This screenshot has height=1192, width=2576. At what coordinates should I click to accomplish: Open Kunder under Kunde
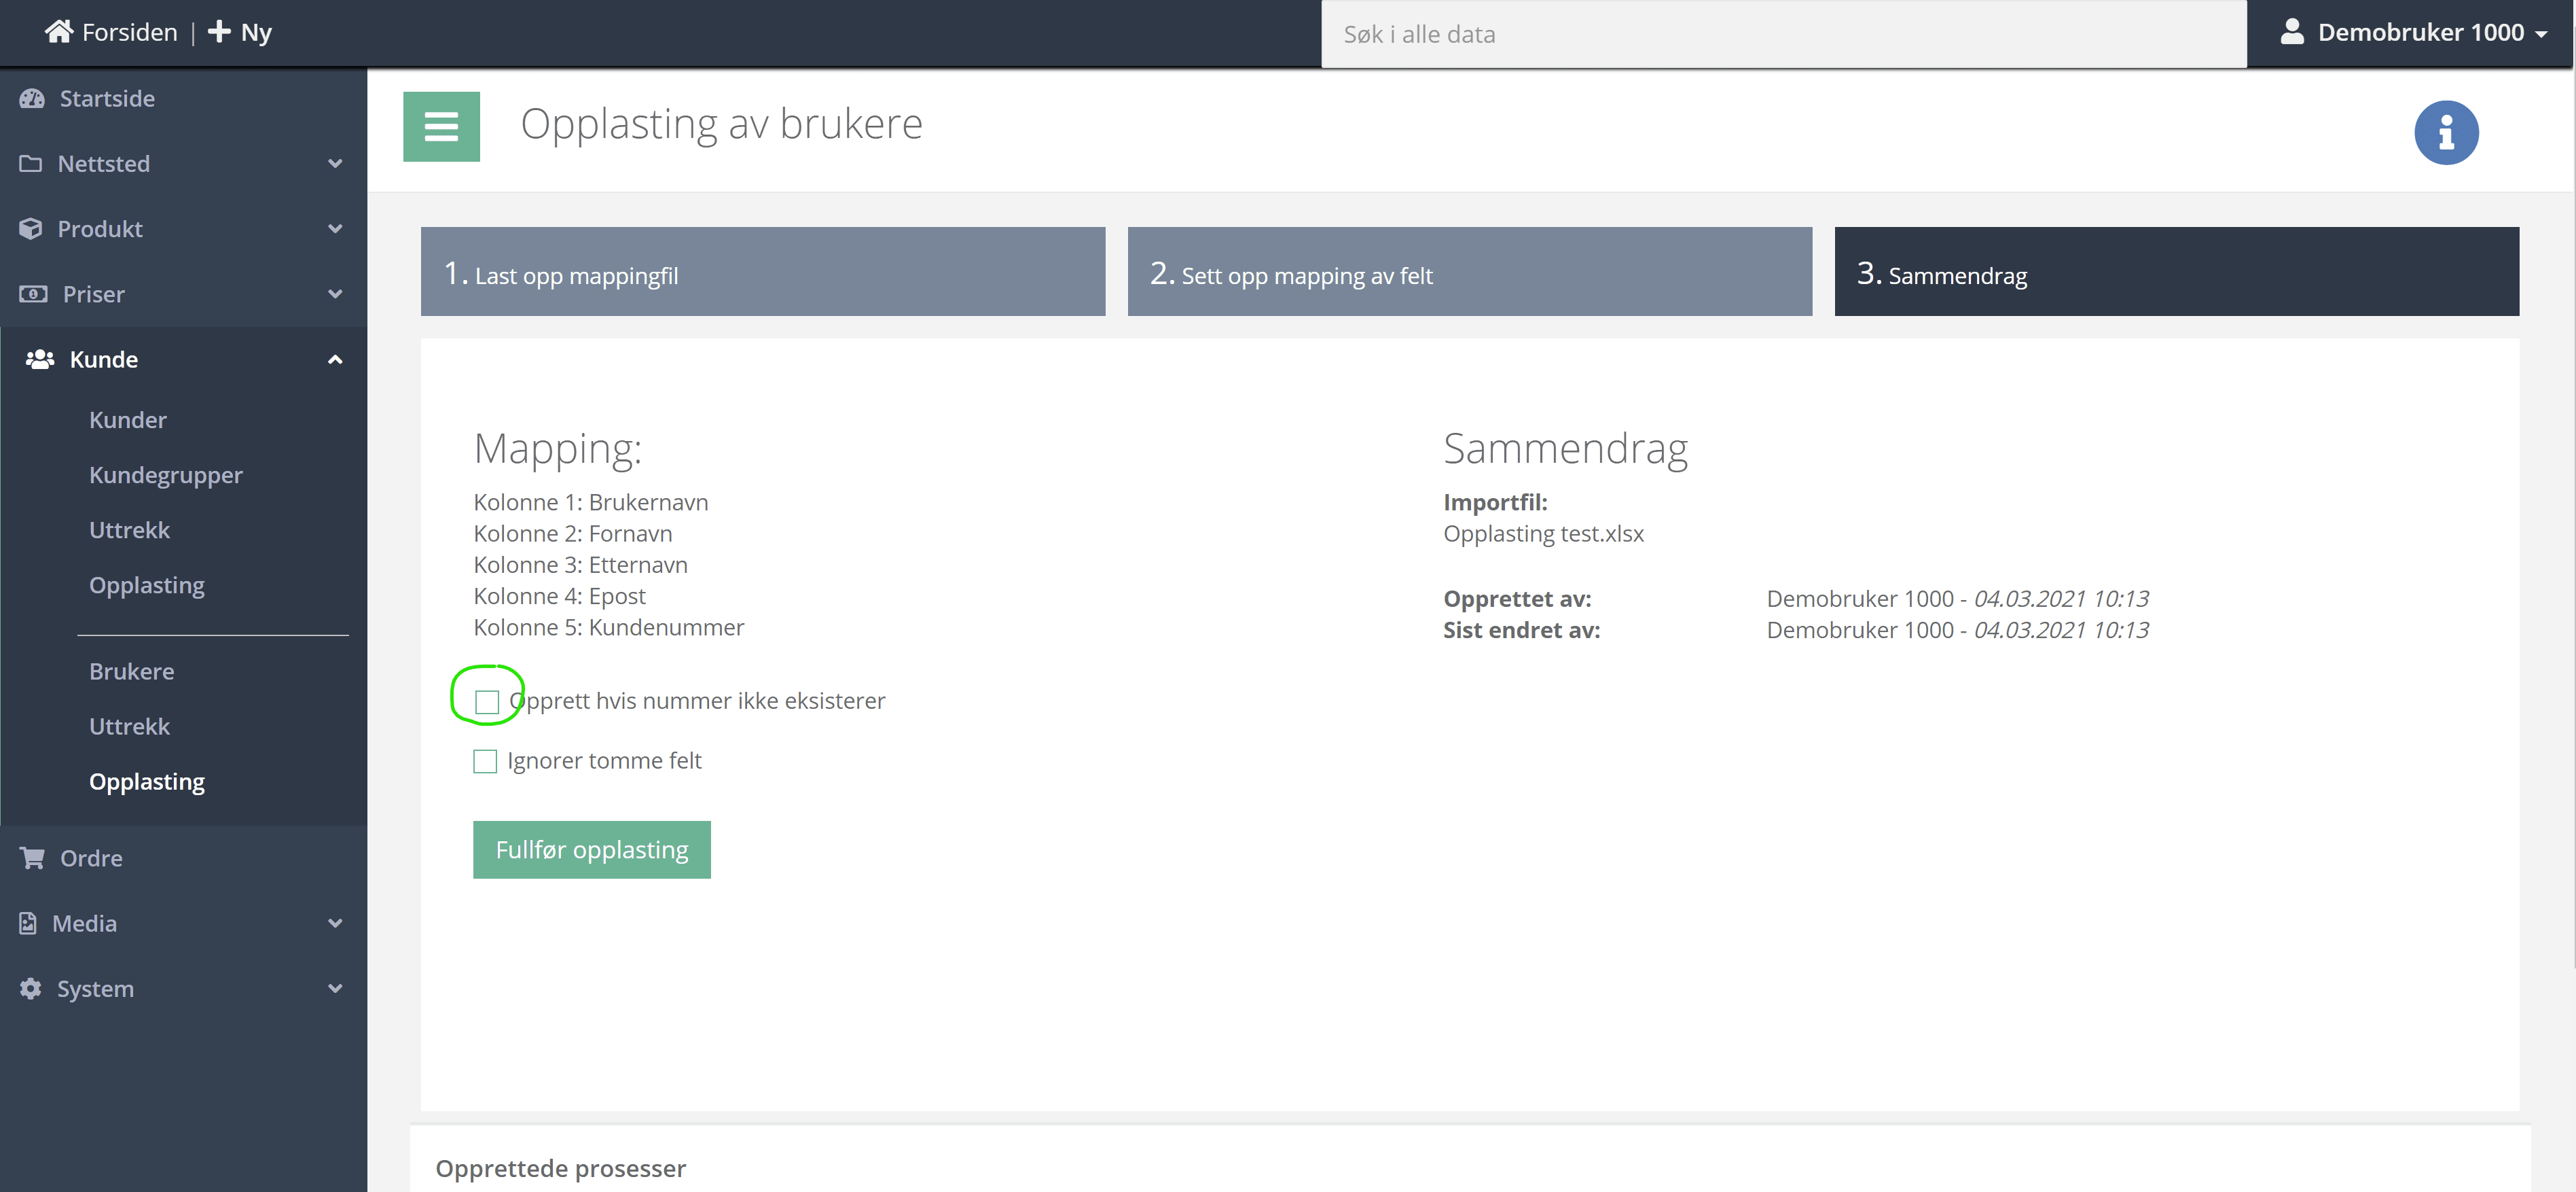(x=128, y=421)
